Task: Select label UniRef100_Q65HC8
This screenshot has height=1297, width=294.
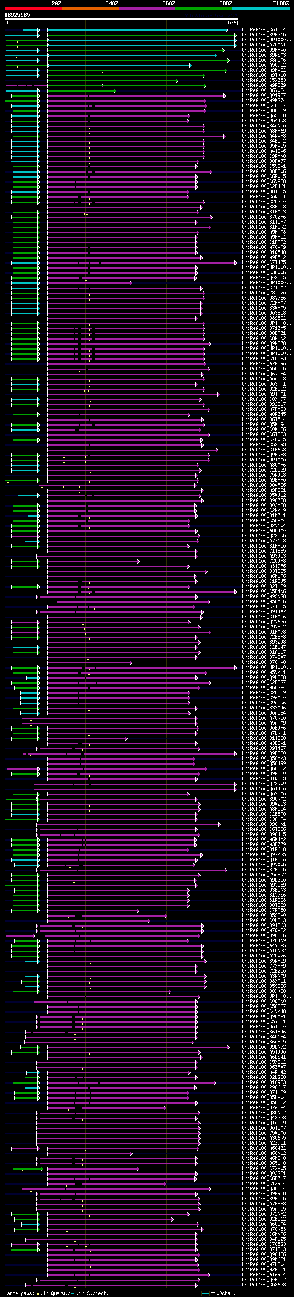Action: pyautogui.click(x=264, y=116)
